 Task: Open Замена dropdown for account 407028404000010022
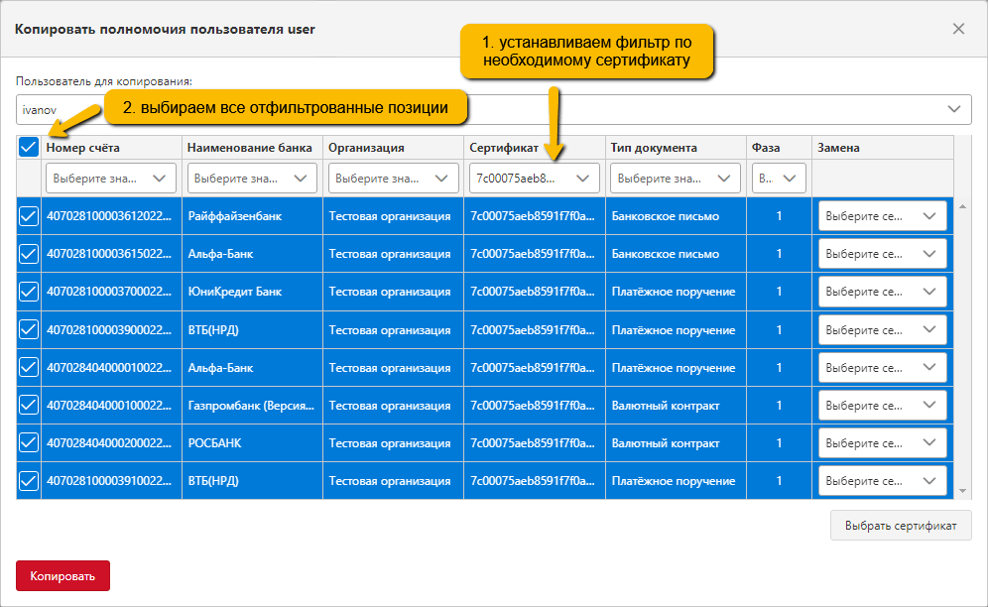tap(882, 368)
